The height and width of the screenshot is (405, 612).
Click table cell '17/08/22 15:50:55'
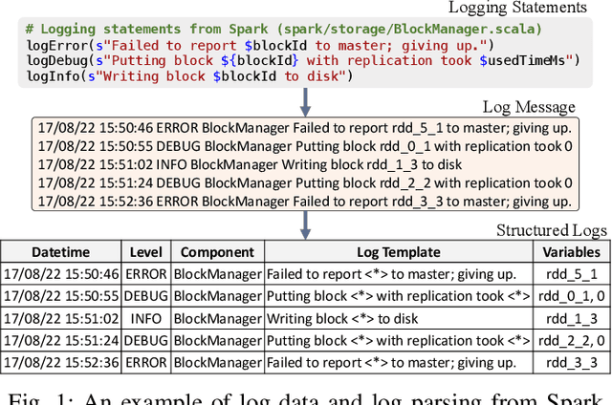(61, 296)
